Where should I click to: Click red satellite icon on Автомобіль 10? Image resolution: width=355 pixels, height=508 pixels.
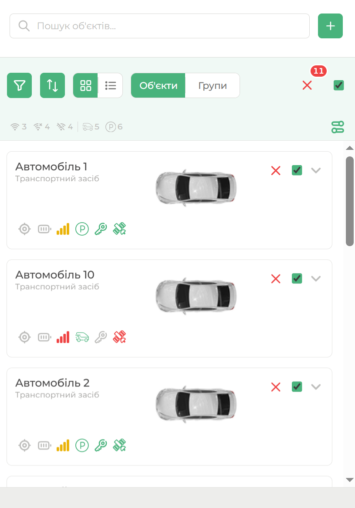pos(119,337)
